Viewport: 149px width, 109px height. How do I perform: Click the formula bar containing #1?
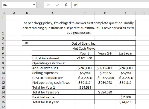click(110, 5)
